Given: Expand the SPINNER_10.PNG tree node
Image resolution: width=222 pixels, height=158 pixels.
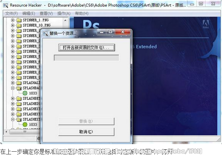Looking at the screenshot, I should coord(13,25).
